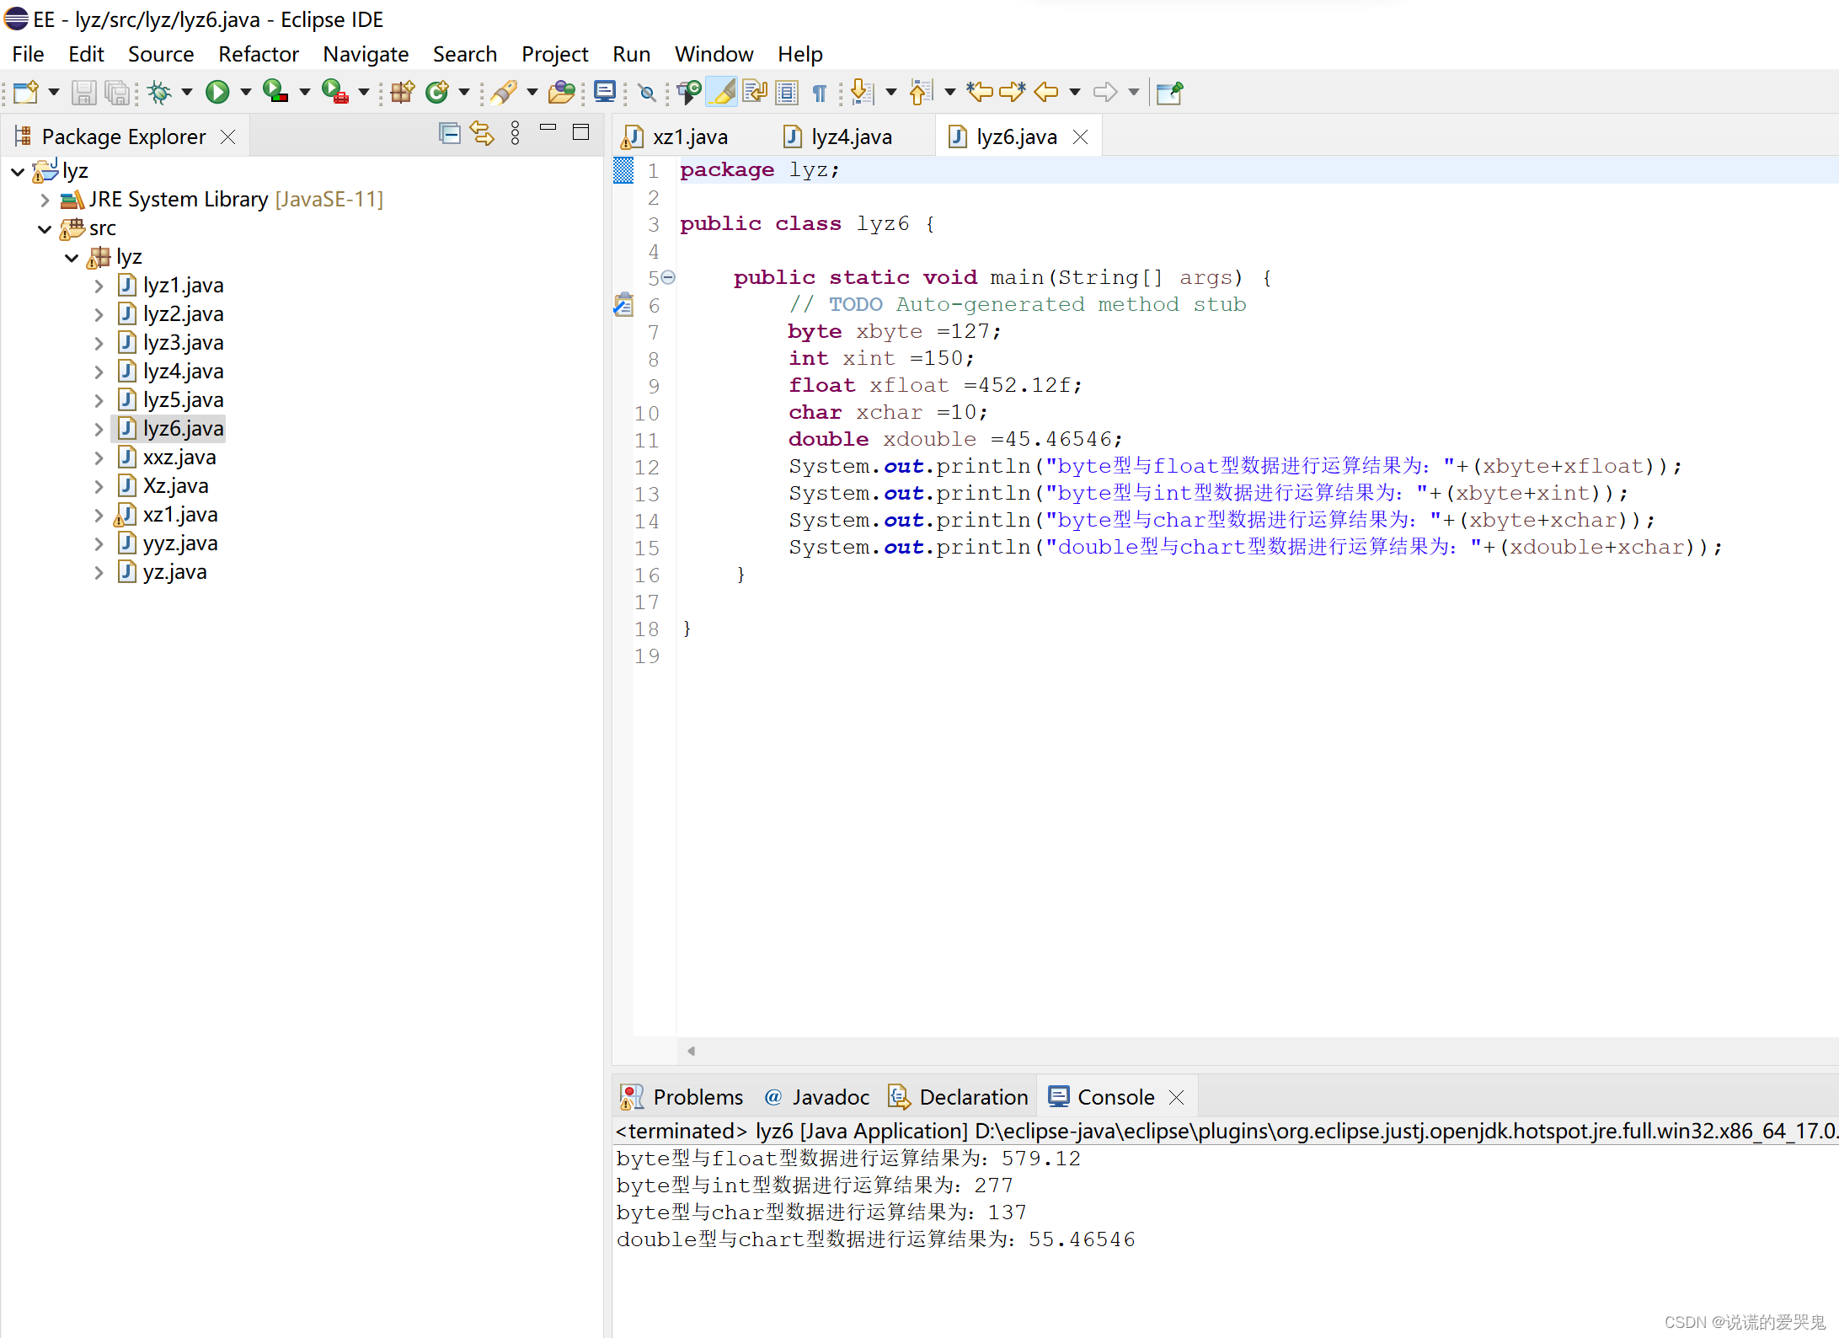Screen dimensions: 1839x1338
Task: Toggle Mark Occurrences highlighter
Action: coord(722,92)
